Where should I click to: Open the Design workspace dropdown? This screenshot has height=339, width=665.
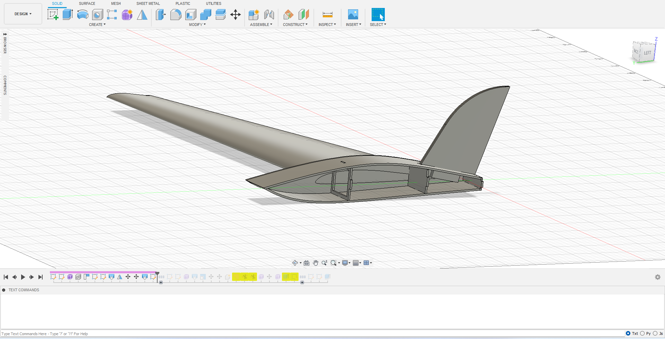click(x=23, y=14)
